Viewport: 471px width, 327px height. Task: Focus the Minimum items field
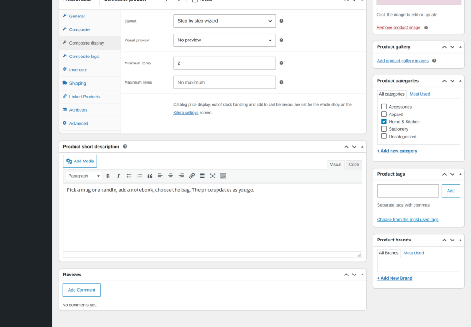click(224, 63)
